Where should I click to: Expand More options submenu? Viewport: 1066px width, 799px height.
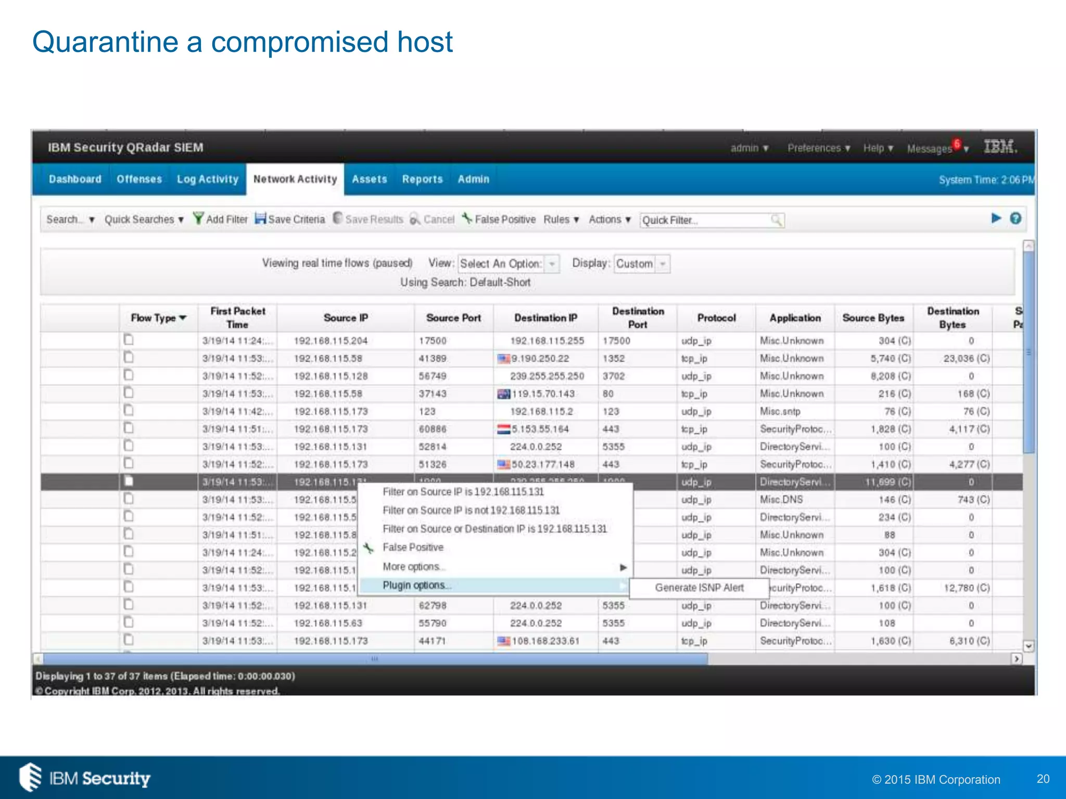coord(495,567)
